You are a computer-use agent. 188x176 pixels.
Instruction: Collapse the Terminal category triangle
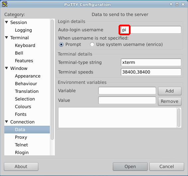[7, 38]
